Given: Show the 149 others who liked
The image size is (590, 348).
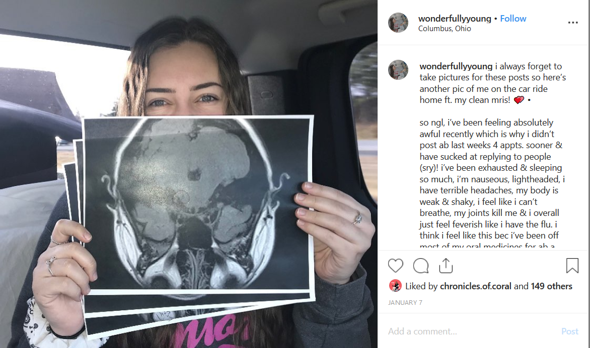Looking at the screenshot, I should pos(552,286).
